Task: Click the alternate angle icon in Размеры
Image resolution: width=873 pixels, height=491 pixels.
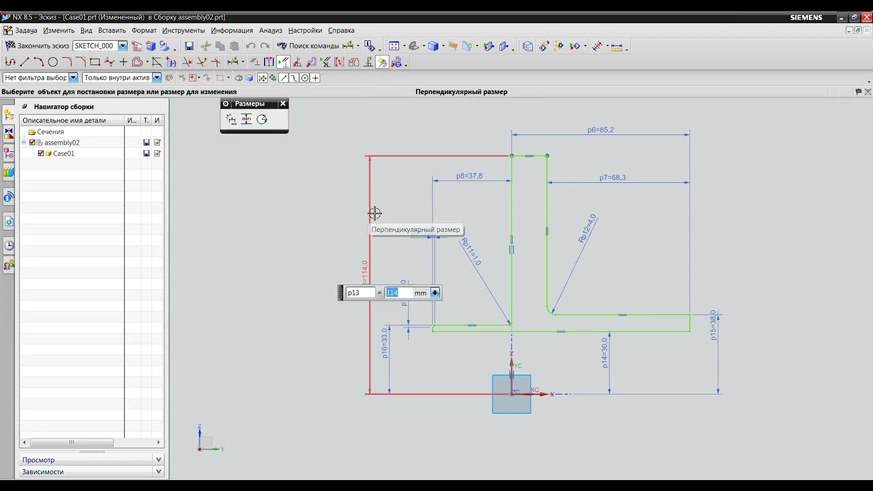Action: pyautogui.click(x=262, y=119)
